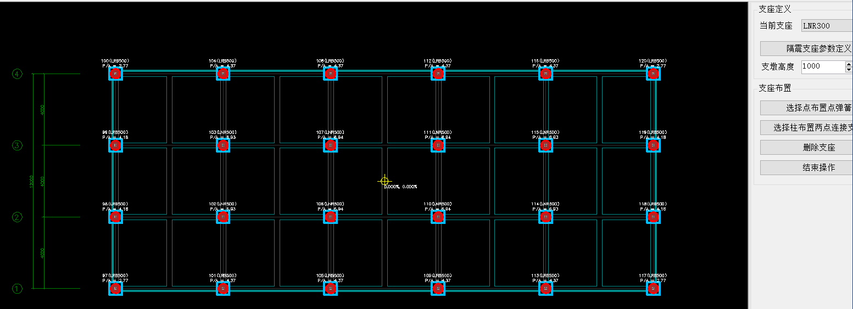
Task: Click axis grid bubble number 4
Action: pyautogui.click(x=17, y=74)
